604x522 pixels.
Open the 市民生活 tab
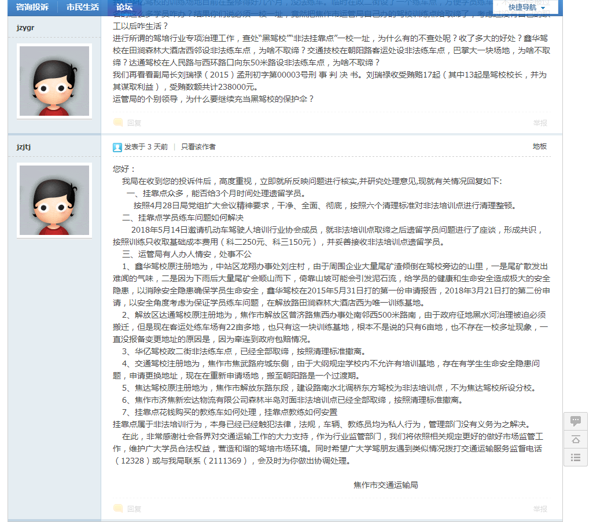82,8
